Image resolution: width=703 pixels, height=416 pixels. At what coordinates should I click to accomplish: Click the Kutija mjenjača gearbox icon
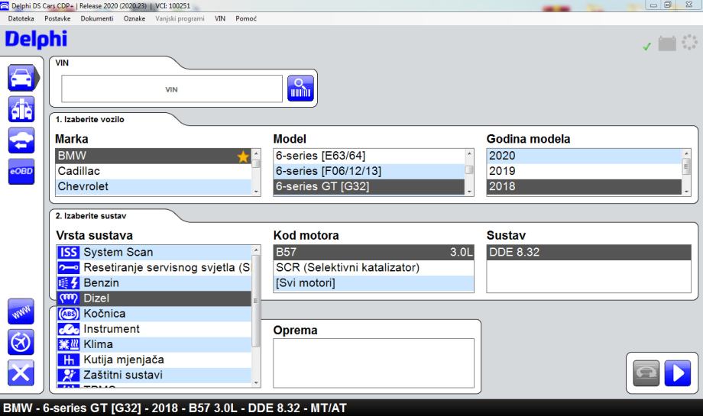click(69, 360)
